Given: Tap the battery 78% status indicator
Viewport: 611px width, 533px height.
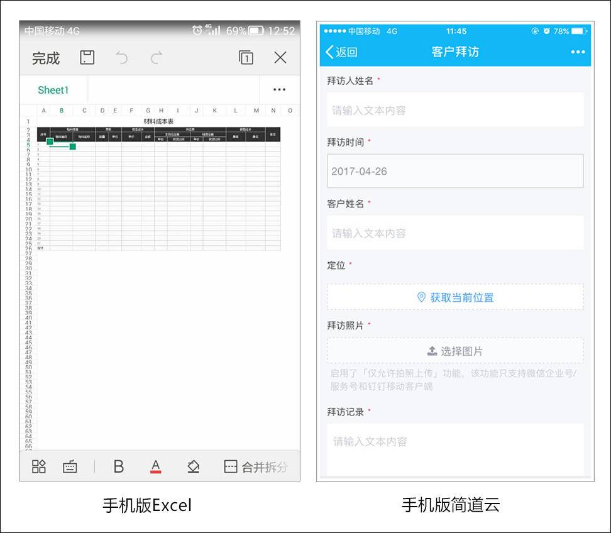Looking at the screenshot, I should 570,31.
